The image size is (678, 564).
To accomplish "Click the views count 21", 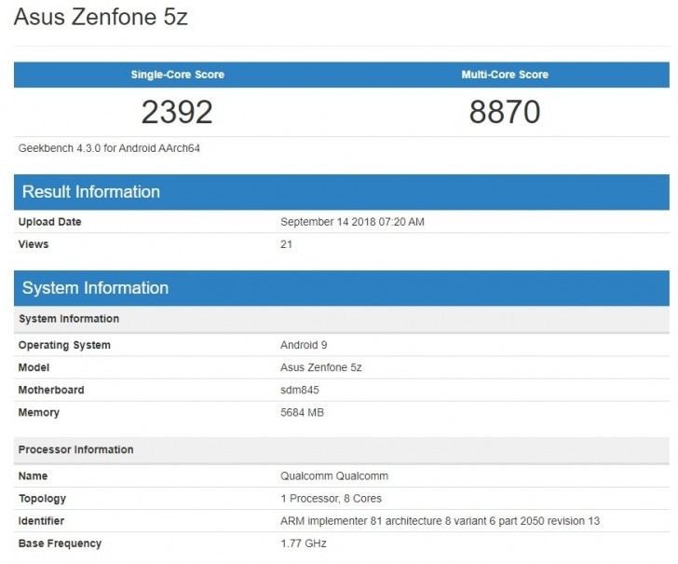I will coord(286,244).
